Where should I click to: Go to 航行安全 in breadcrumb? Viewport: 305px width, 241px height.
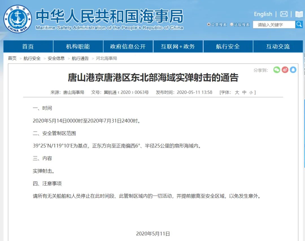tap(32, 58)
